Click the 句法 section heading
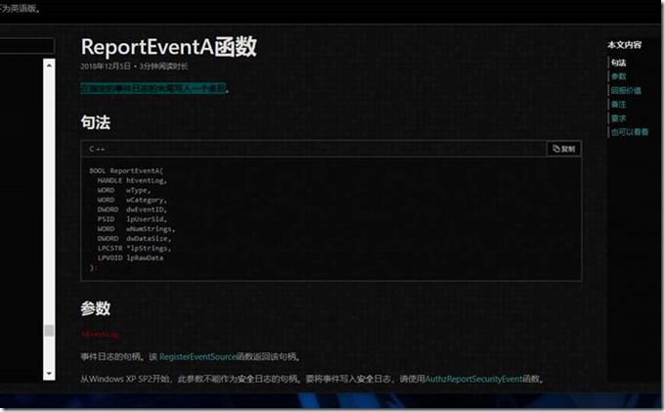This screenshot has height=412, width=665. [x=96, y=122]
